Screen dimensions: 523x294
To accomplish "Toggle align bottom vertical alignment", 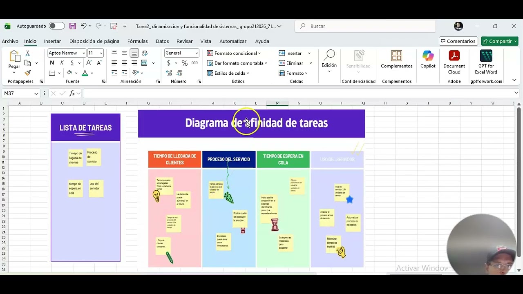I will tap(134, 53).
